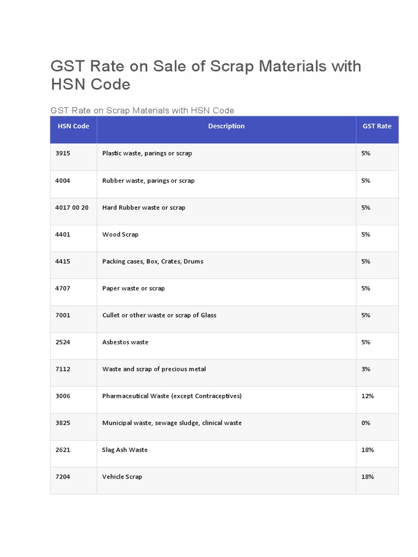Select HSN code 4017 00 20
Screen dimensions: 418x557
tap(72, 208)
